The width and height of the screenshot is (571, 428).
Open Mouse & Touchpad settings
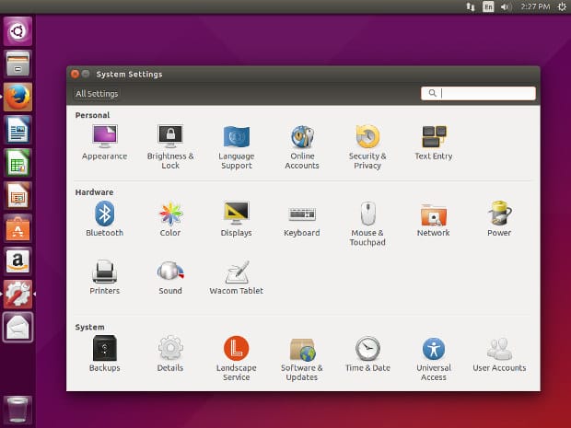tap(367, 223)
